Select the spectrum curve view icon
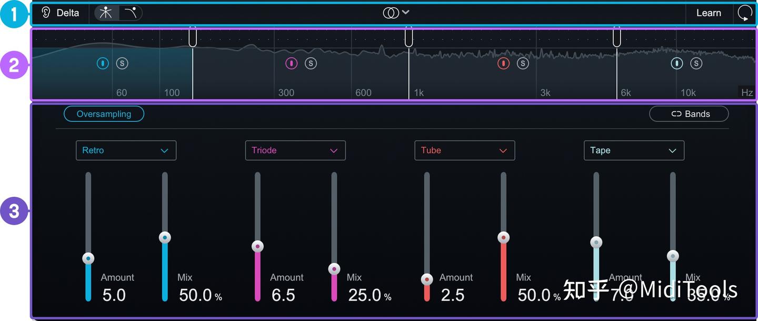This screenshot has height=321, width=758. pos(131,12)
